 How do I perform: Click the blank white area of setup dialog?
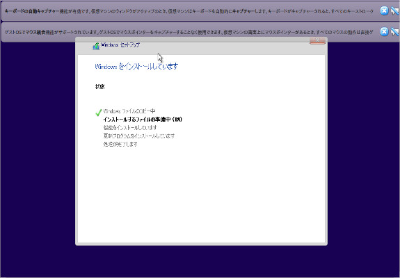coord(202,194)
